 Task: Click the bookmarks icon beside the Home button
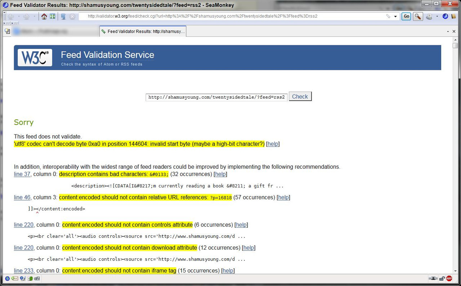pos(52,16)
